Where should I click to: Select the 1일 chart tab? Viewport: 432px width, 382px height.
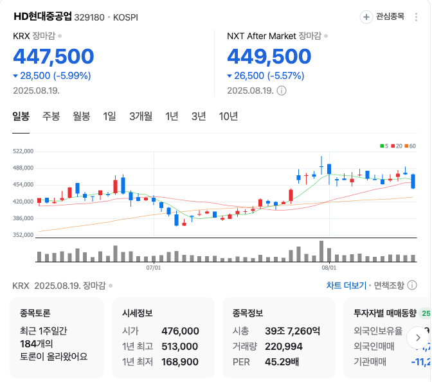(x=109, y=116)
